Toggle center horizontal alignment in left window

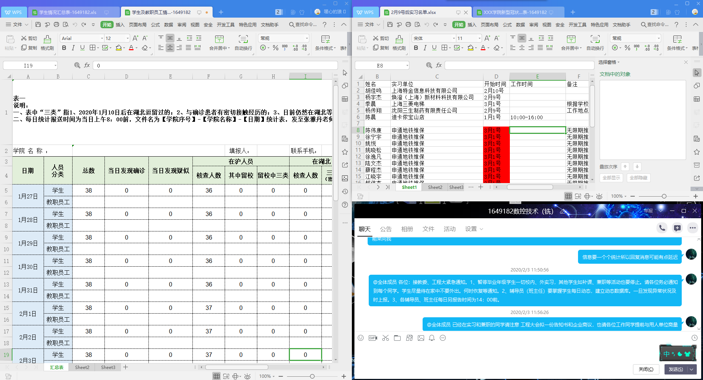(170, 48)
